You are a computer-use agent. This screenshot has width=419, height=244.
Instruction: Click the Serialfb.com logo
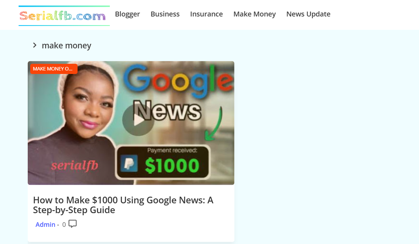(64, 16)
